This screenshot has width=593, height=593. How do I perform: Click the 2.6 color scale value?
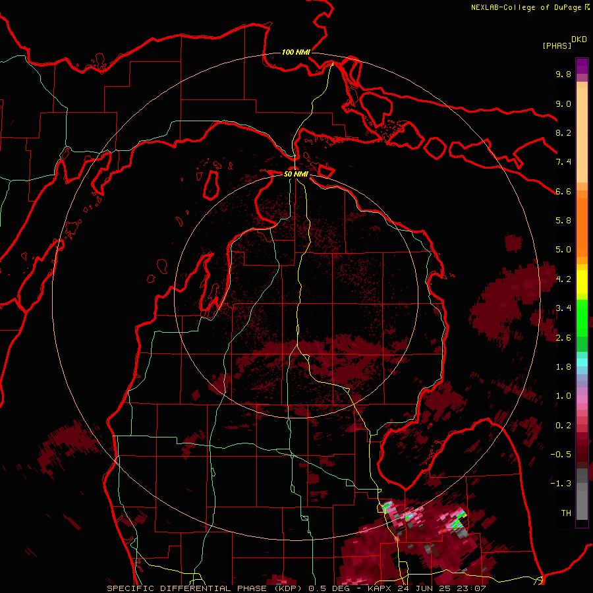click(x=563, y=338)
